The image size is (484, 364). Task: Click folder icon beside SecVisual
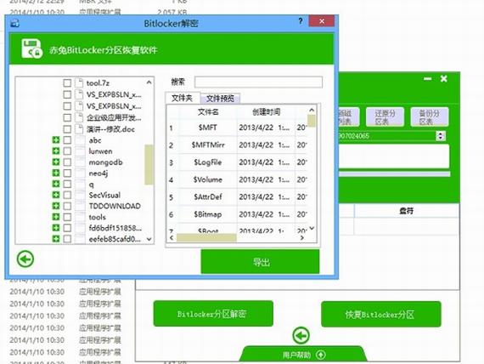pyautogui.click(x=81, y=195)
